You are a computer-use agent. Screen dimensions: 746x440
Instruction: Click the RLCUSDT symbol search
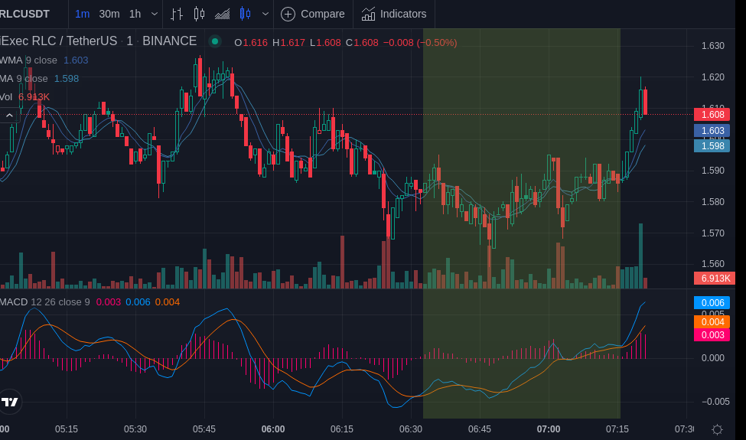pyautogui.click(x=24, y=14)
